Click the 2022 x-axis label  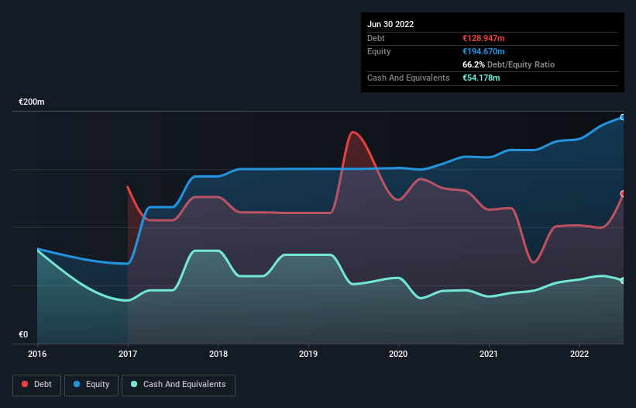tap(579, 354)
